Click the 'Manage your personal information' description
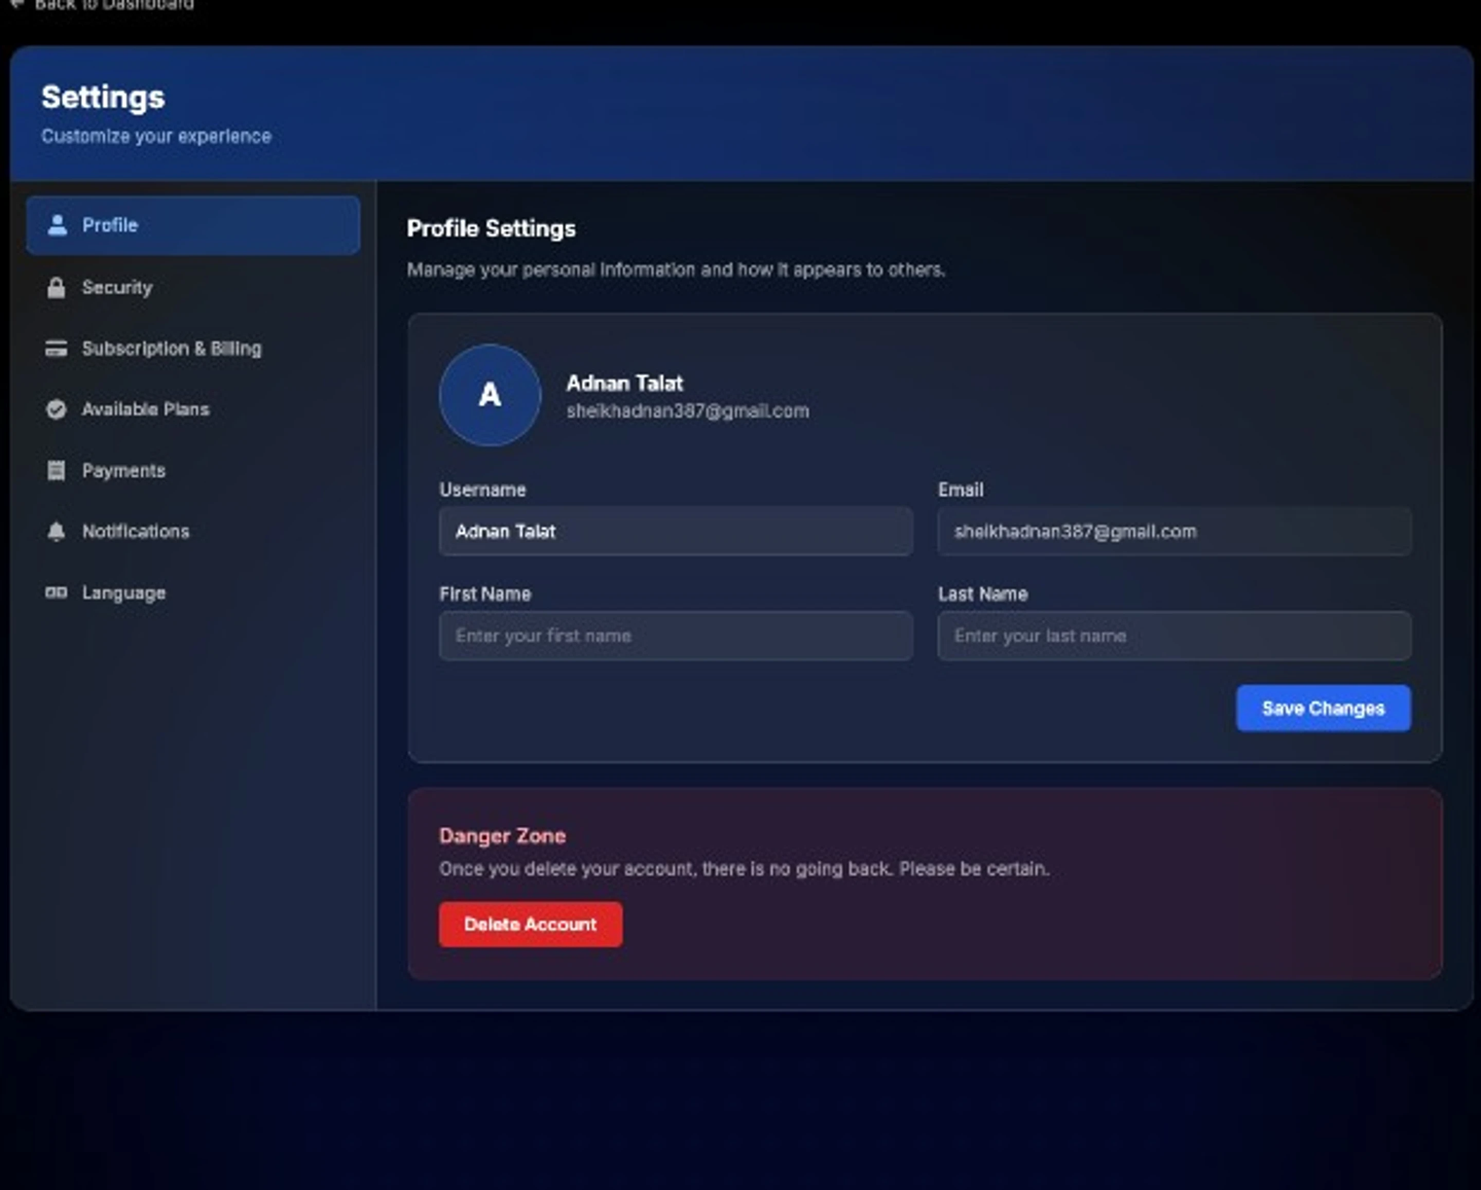The width and height of the screenshot is (1481, 1190). (x=676, y=269)
